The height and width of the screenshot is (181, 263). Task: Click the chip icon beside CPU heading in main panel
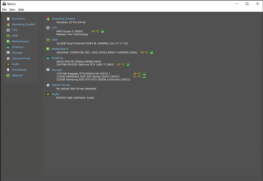48,28
